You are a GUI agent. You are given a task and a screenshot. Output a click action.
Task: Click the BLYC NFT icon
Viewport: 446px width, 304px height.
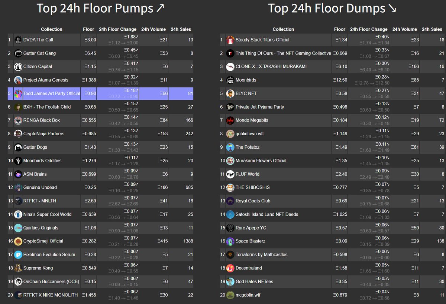pyautogui.click(x=230, y=93)
